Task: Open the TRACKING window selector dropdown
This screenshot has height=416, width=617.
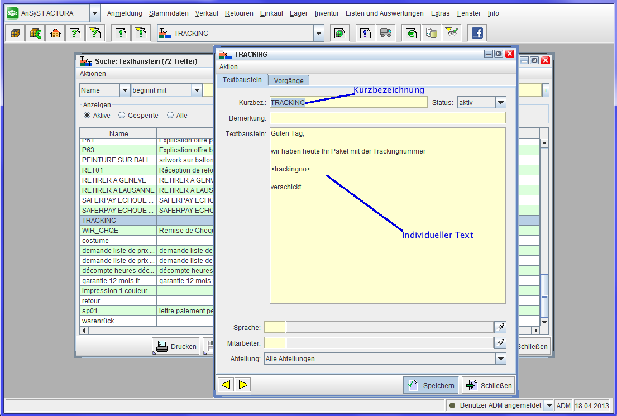Action: pyautogui.click(x=318, y=34)
